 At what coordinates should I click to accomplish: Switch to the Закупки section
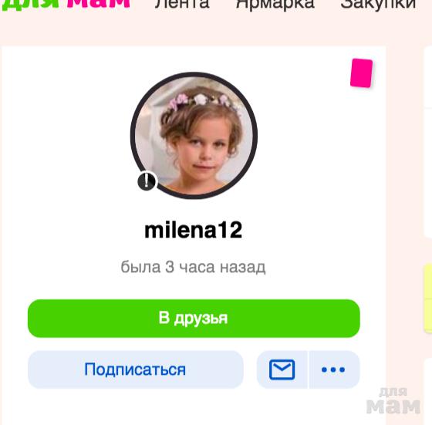378,5
